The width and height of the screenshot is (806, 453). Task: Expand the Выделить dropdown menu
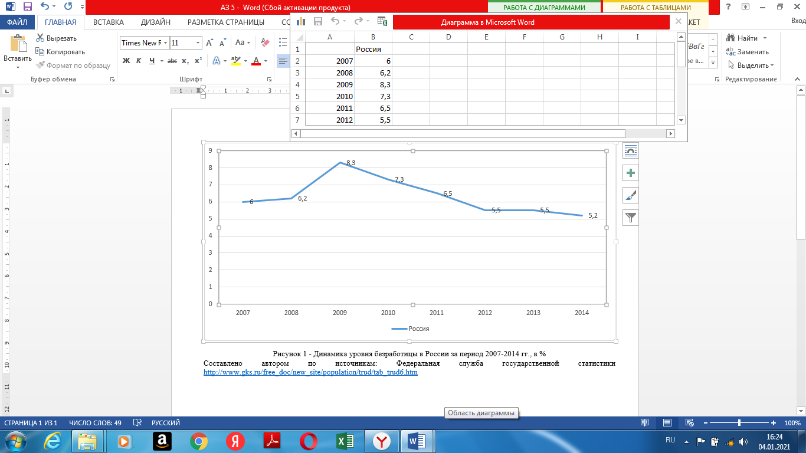[x=751, y=65]
